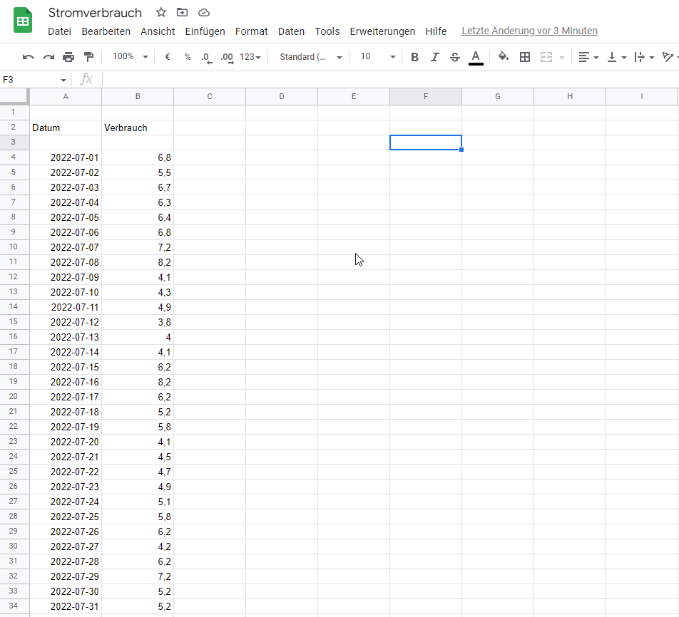Open the cell borders tool
Screen dimensions: 679x617
[525, 57]
